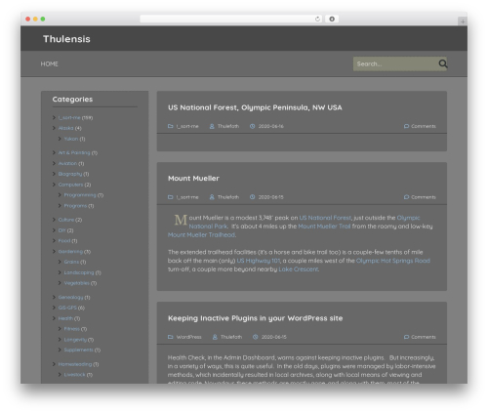Viewport: 488px width, 413px height.
Task: Click folder icon in Mount Mueller post meta
Action: pyautogui.click(x=170, y=197)
